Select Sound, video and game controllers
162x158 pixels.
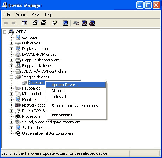[51, 122]
